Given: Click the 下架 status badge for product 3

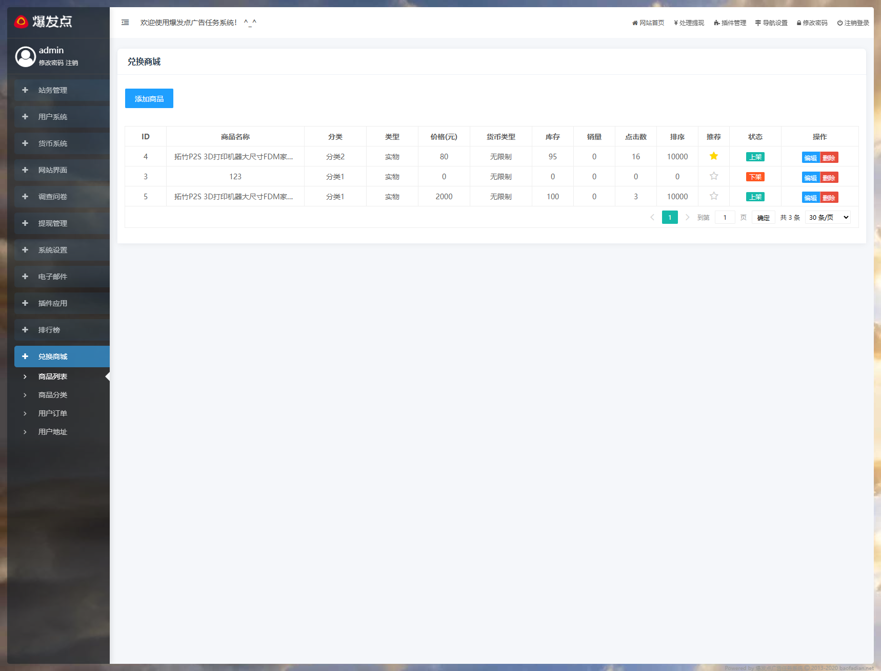Looking at the screenshot, I should click(x=755, y=177).
